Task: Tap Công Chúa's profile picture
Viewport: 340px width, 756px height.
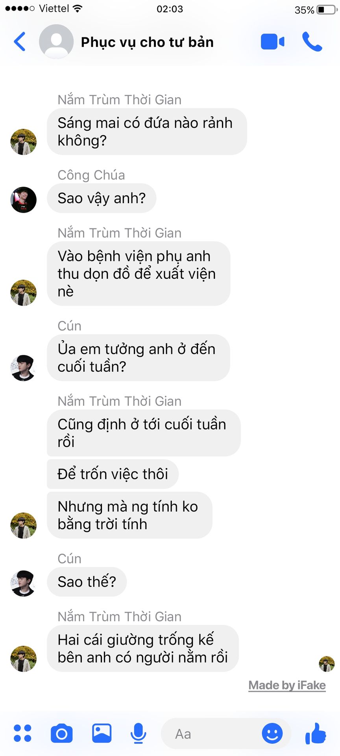Action: point(23,200)
